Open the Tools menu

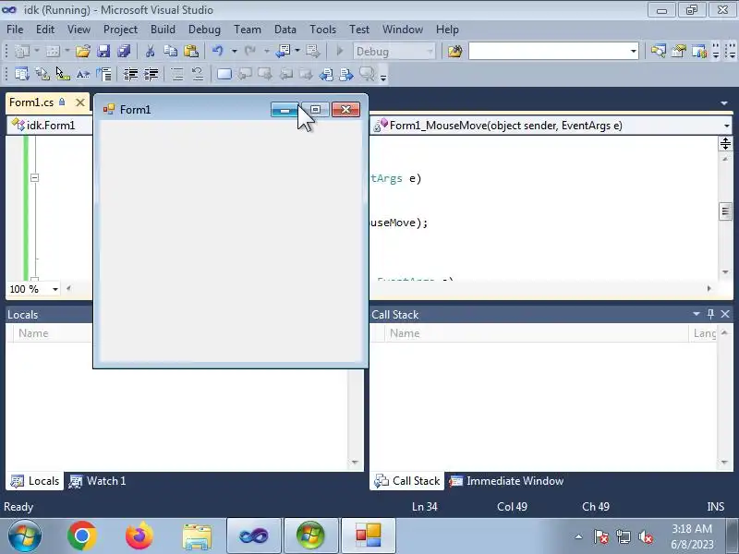[322, 30]
